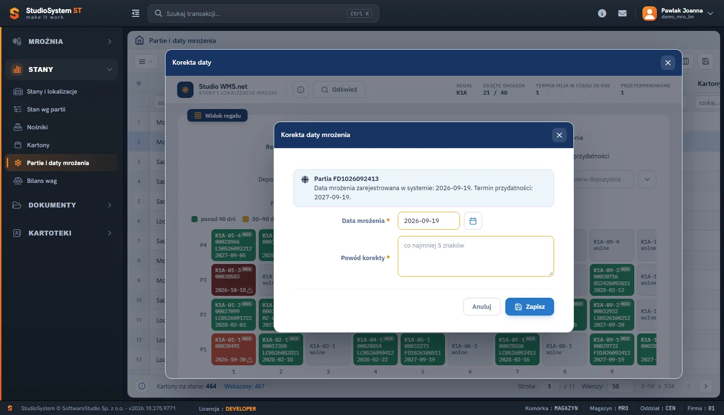Open the user account dropdown chevron
Screen dimensions: 724x415
pyautogui.click(x=710, y=14)
